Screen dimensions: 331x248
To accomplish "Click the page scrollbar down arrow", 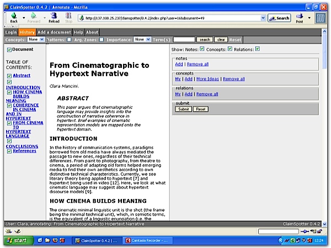I will click(x=324, y=224).
